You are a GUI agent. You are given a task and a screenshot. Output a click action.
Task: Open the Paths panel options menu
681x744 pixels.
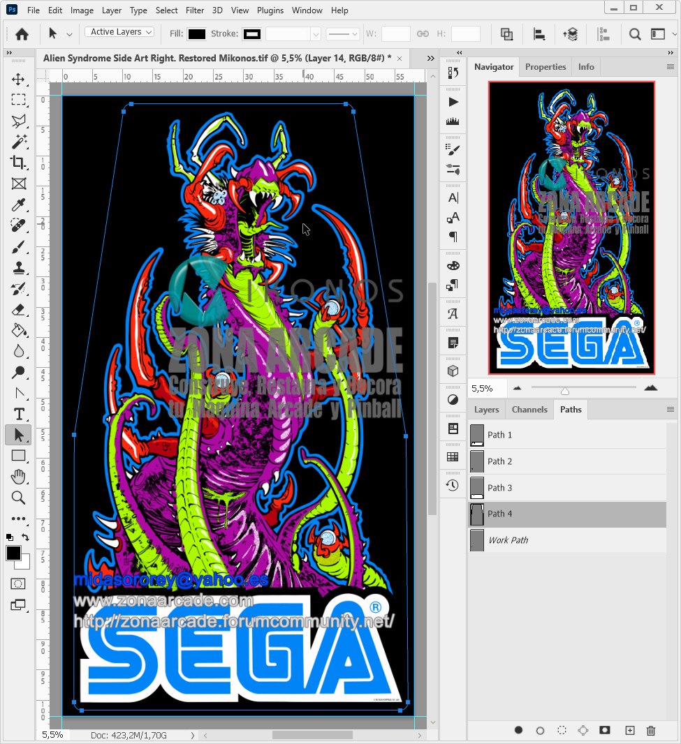671,410
